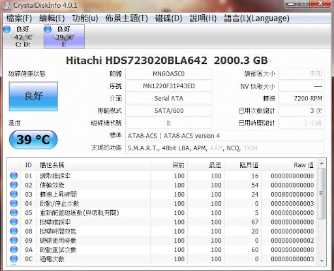Open the 檔案(F) menu
The width and height of the screenshot is (334, 271).
[x=19, y=18]
